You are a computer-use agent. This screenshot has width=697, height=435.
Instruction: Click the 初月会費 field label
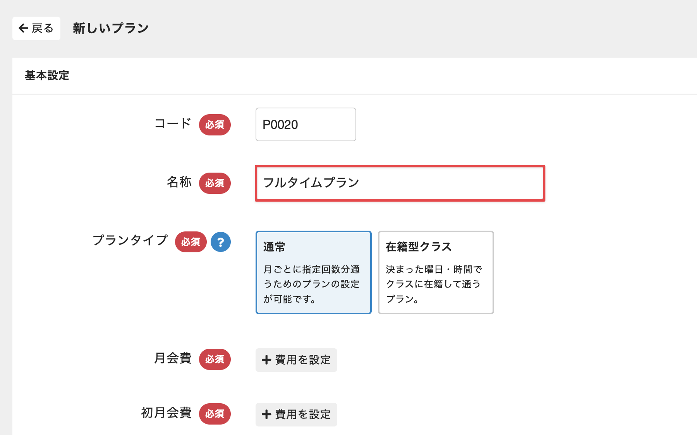[x=166, y=413]
